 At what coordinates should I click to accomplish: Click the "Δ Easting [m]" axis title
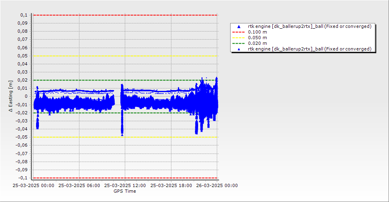[11, 96]
